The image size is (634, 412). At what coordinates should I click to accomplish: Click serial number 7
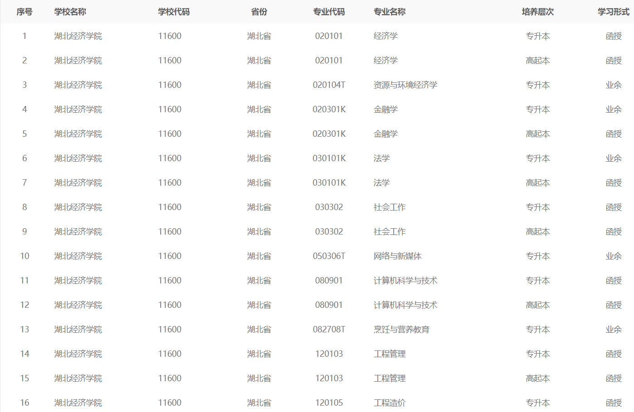(24, 183)
